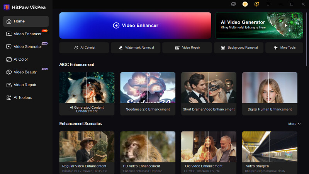Select Seedance 2.0 Enhancement card
The width and height of the screenshot is (309, 174).
click(x=148, y=94)
